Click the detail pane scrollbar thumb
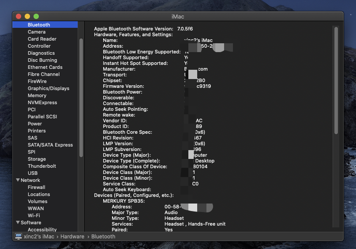This screenshot has height=249, width=356. (x=336, y=81)
